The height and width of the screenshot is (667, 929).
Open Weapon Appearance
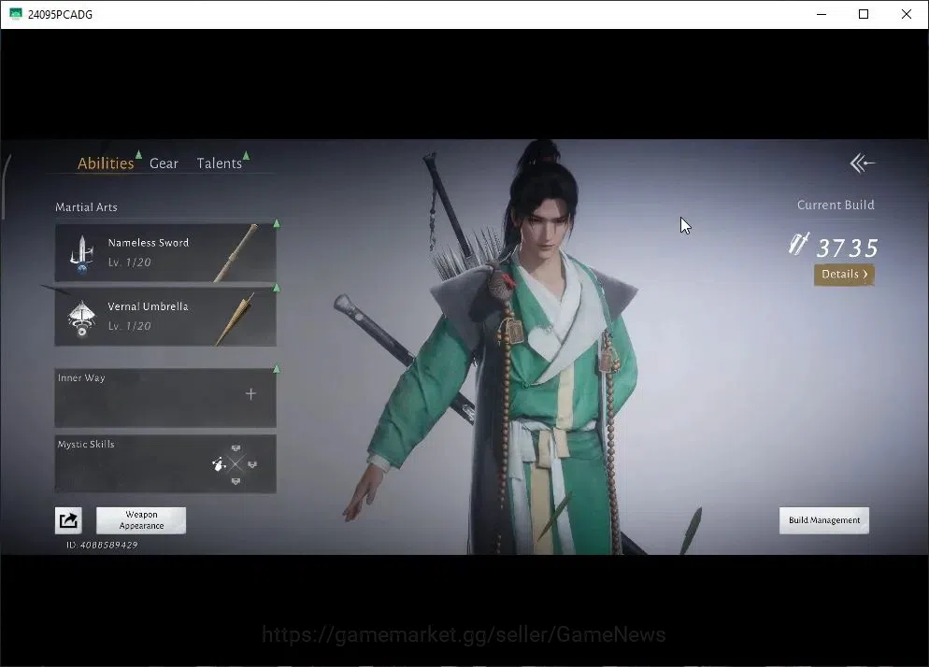(x=141, y=520)
